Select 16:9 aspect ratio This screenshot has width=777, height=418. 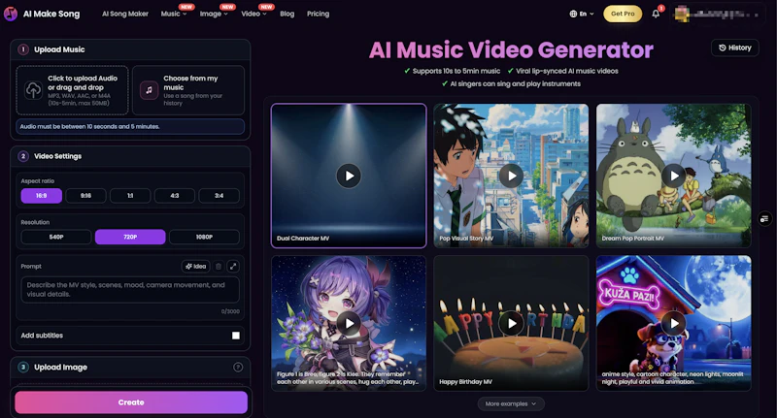click(41, 195)
